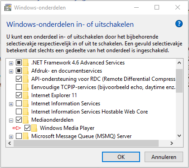The width and height of the screenshot is (189, 168).
Task: Click the horizontal scrollbar right arrow
Action: [172, 143]
